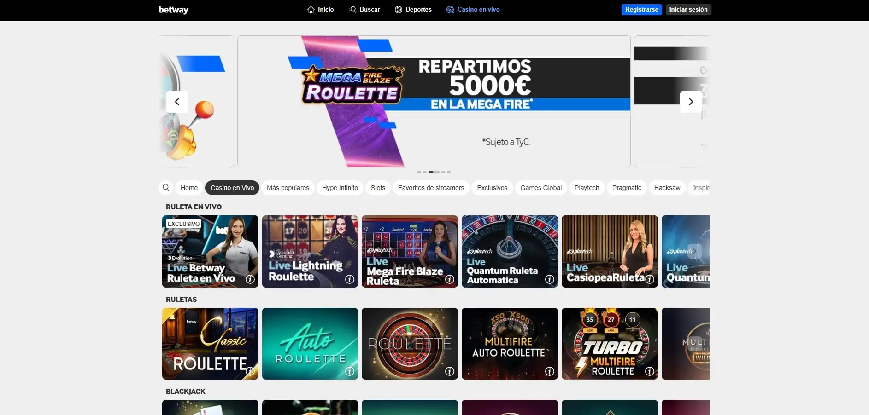Open search via magnifier in category bar
869x415 pixels.
click(166, 188)
